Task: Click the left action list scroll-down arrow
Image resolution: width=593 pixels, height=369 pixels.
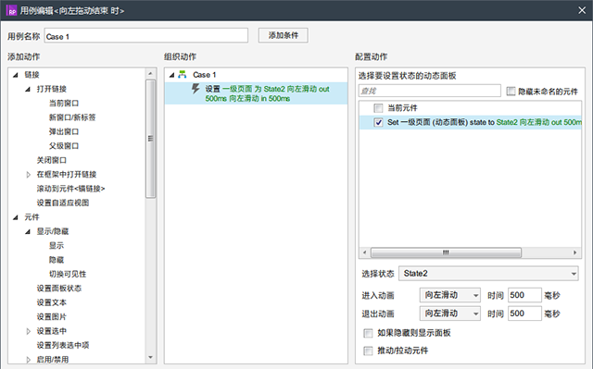Action: point(150,357)
